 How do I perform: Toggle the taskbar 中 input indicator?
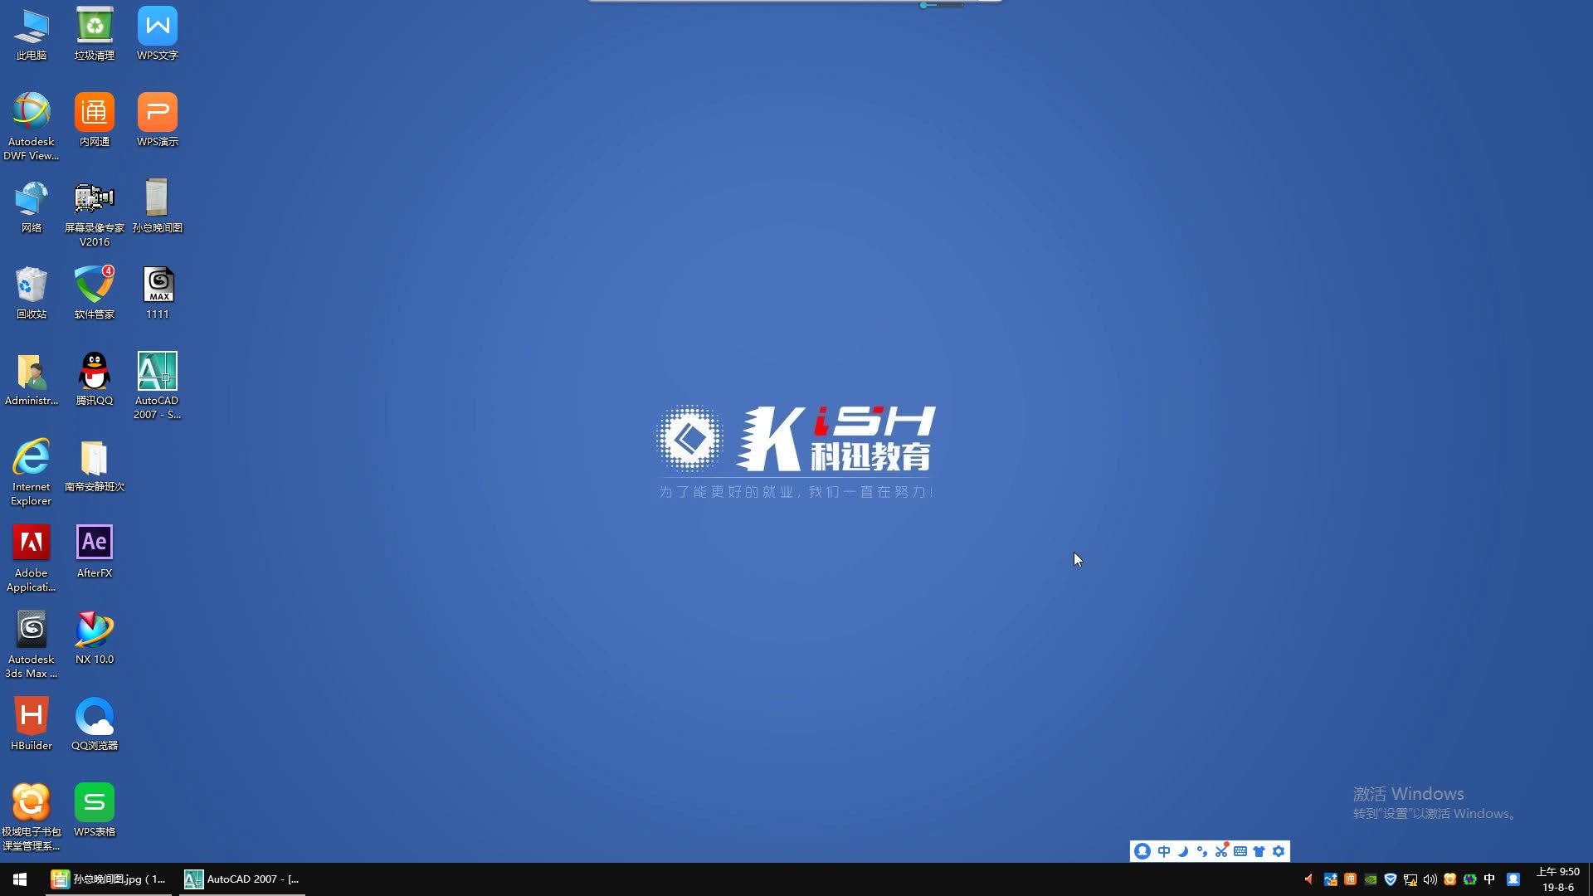(1490, 879)
